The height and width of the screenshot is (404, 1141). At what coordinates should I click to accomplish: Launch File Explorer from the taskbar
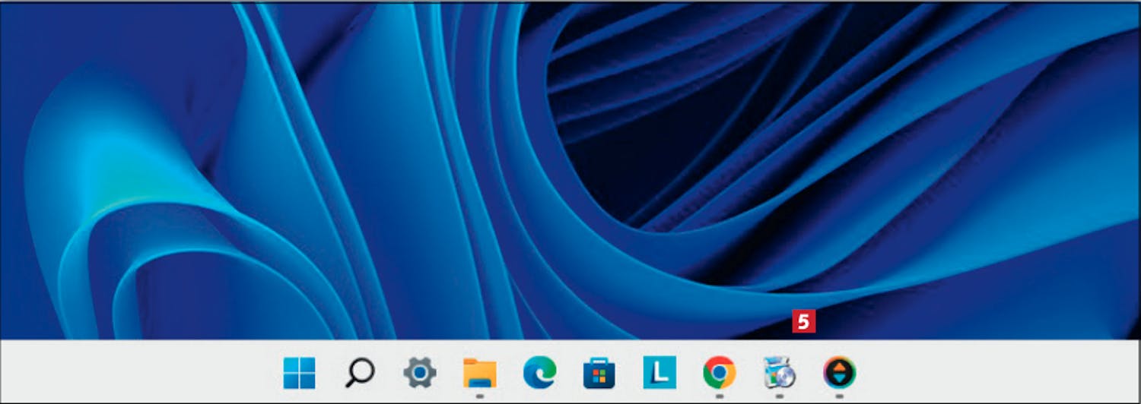tap(479, 373)
